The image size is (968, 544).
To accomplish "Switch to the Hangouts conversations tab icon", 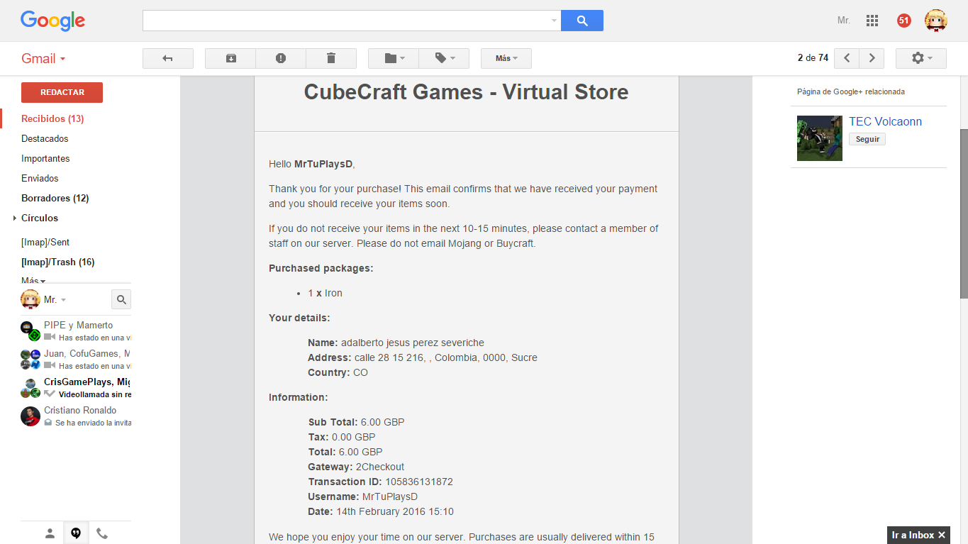I will [x=76, y=533].
